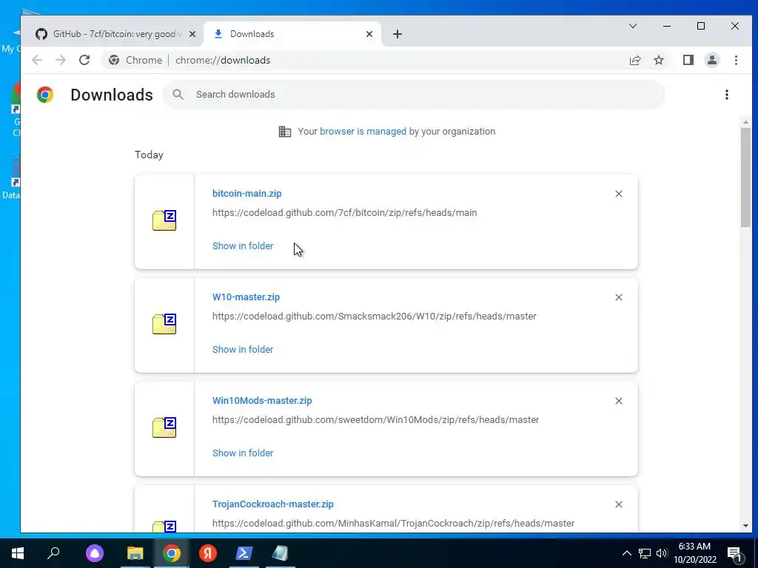Viewport: 758px width, 568px height.
Task: Click the managed organization building icon
Action: click(285, 132)
